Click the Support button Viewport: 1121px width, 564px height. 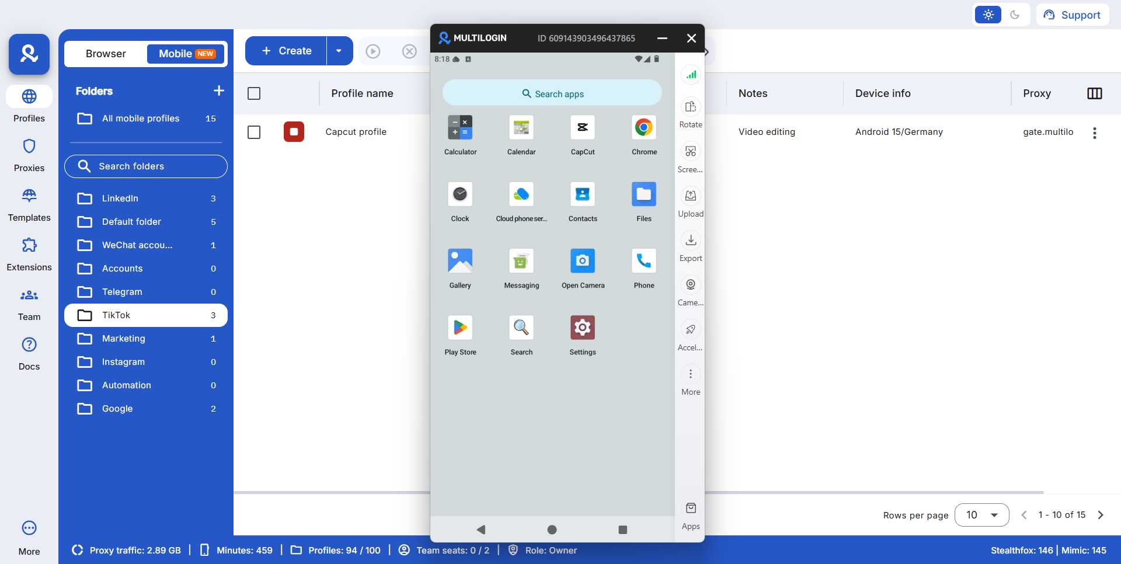(1072, 15)
